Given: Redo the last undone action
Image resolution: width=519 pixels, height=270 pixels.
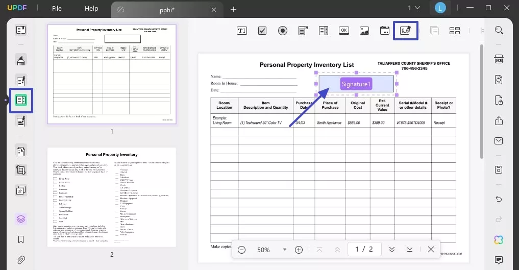Looking at the screenshot, I should pyautogui.click(x=499, y=219).
